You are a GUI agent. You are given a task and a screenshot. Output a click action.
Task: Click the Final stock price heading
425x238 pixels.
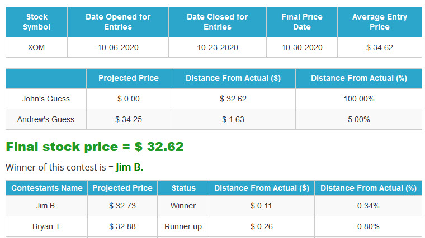pyautogui.click(x=95, y=147)
